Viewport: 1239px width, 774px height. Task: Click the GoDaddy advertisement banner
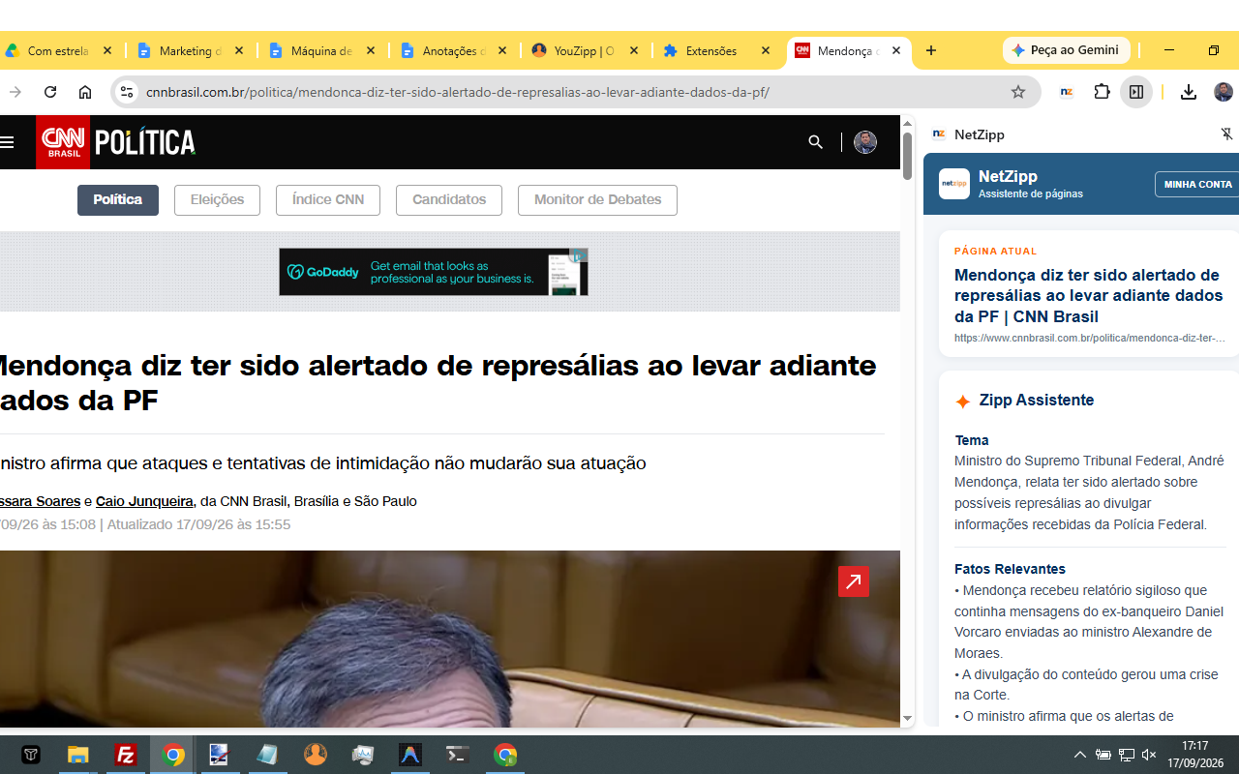[x=434, y=272]
